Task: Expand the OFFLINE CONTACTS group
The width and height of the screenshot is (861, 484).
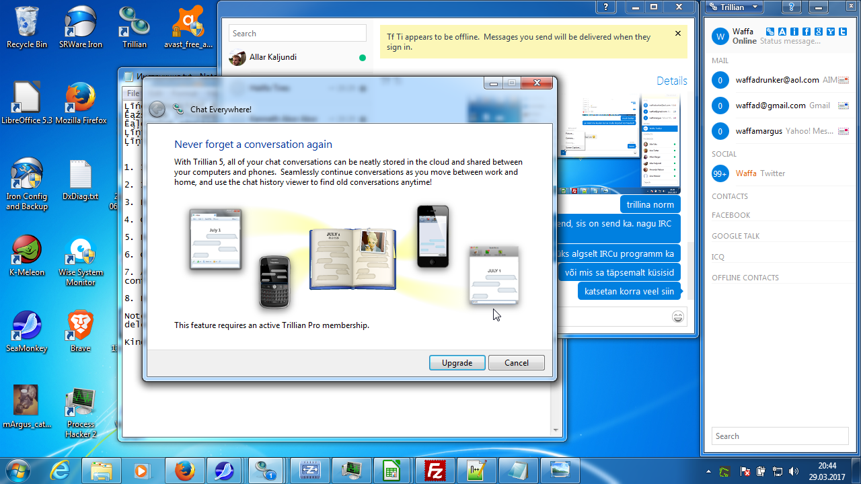Action: coord(745,278)
